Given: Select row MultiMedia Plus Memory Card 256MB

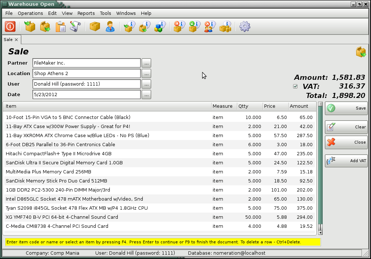Looking at the screenshot, I should 159,172.
